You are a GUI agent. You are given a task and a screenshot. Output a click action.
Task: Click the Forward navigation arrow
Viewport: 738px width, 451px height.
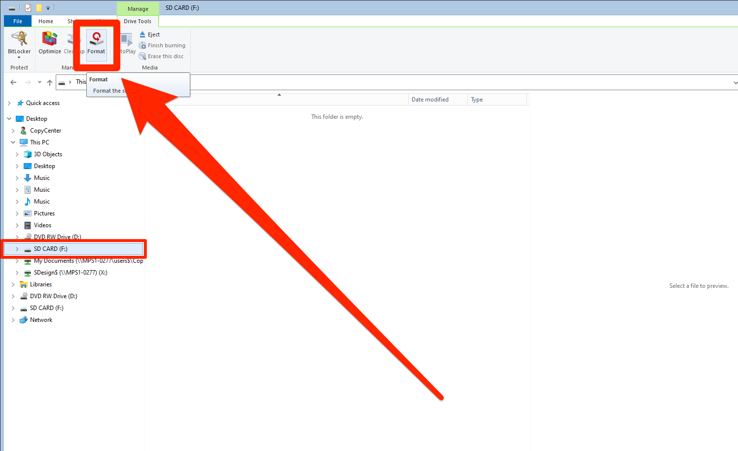click(x=28, y=82)
